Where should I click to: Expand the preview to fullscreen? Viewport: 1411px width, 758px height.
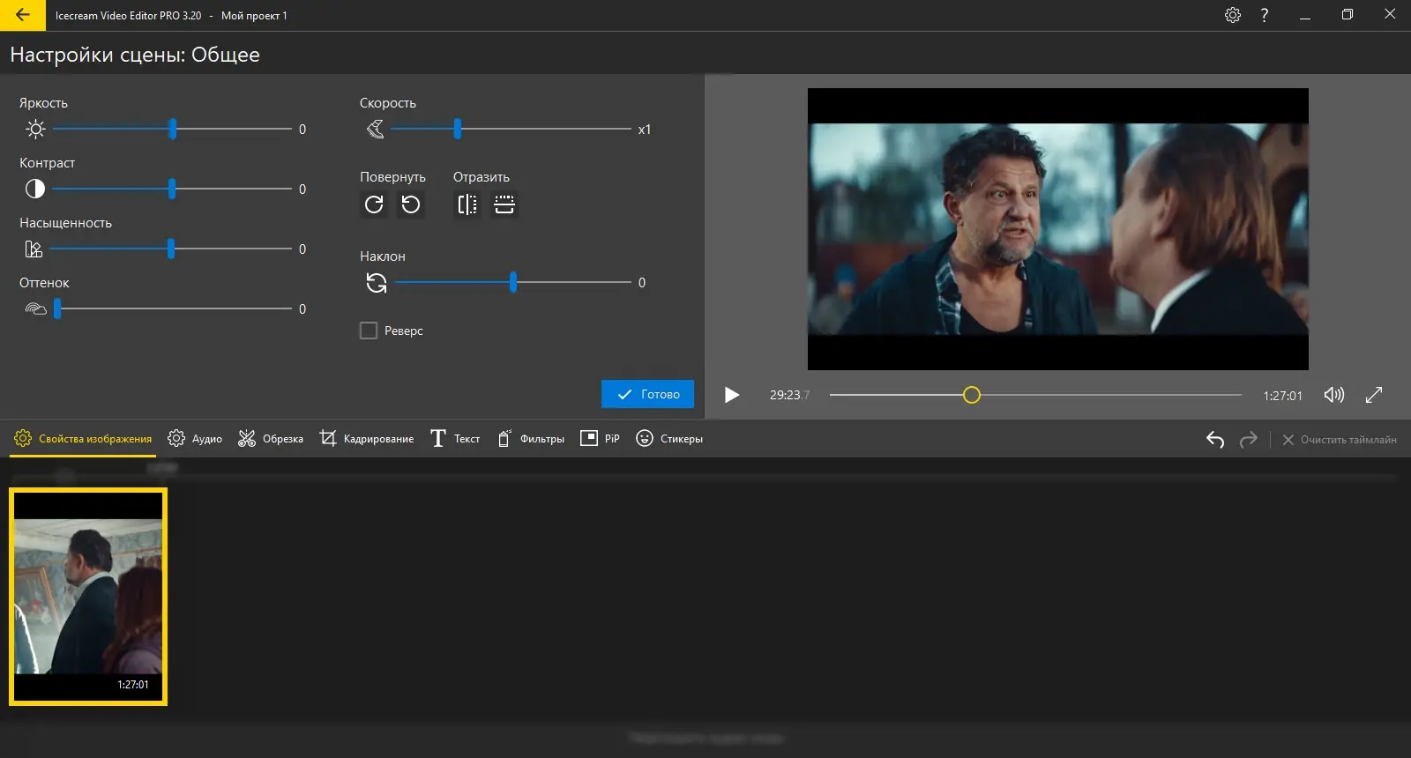(x=1374, y=395)
